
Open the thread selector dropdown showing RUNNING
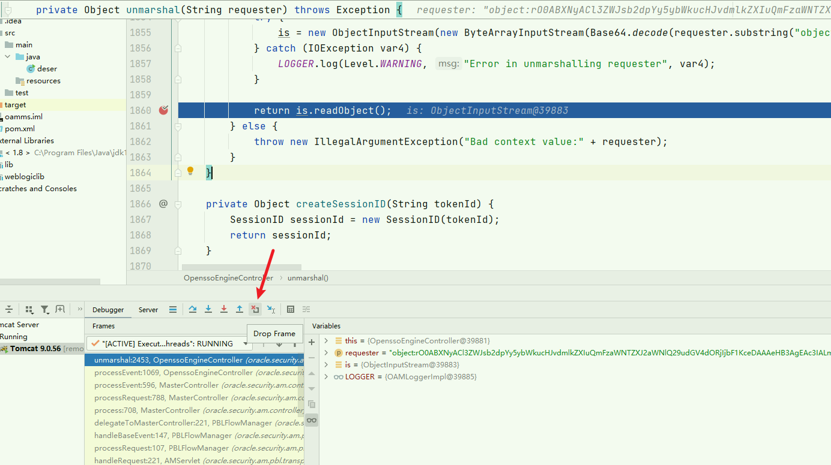click(169, 343)
